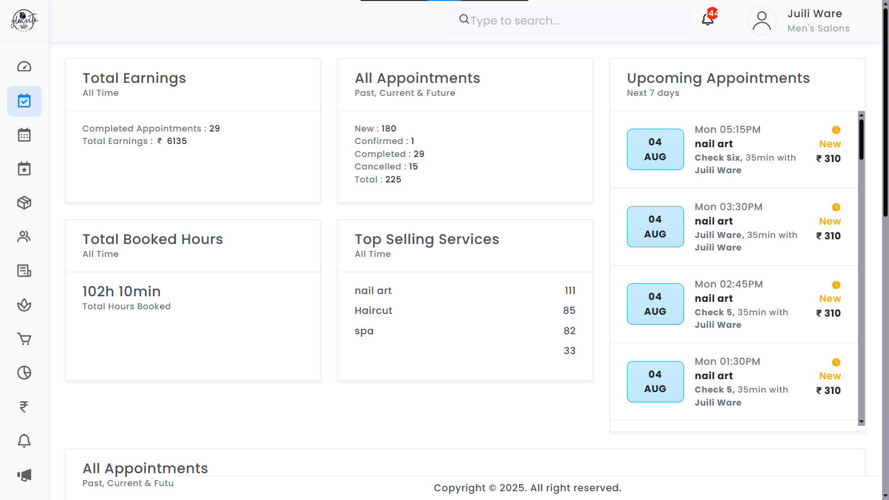Screen dimensions: 889x500
Task: Open the megaphone promotions sidebar icon
Action: (x=24, y=475)
